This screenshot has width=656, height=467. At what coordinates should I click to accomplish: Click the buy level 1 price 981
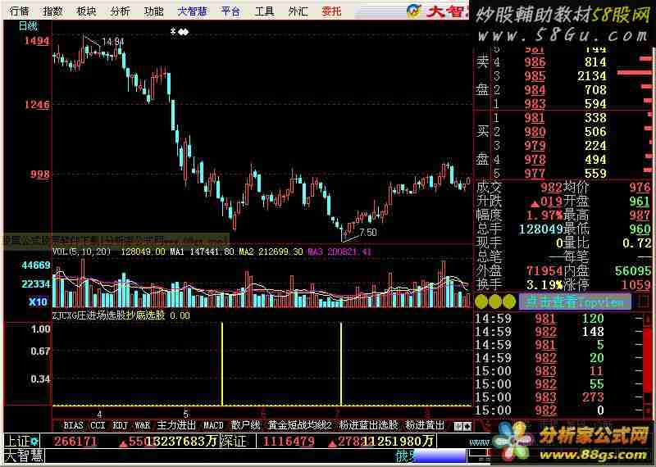(x=535, y=118)
